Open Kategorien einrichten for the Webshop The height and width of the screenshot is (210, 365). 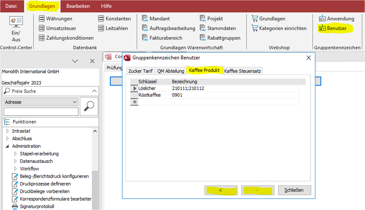tap(279, 28)
